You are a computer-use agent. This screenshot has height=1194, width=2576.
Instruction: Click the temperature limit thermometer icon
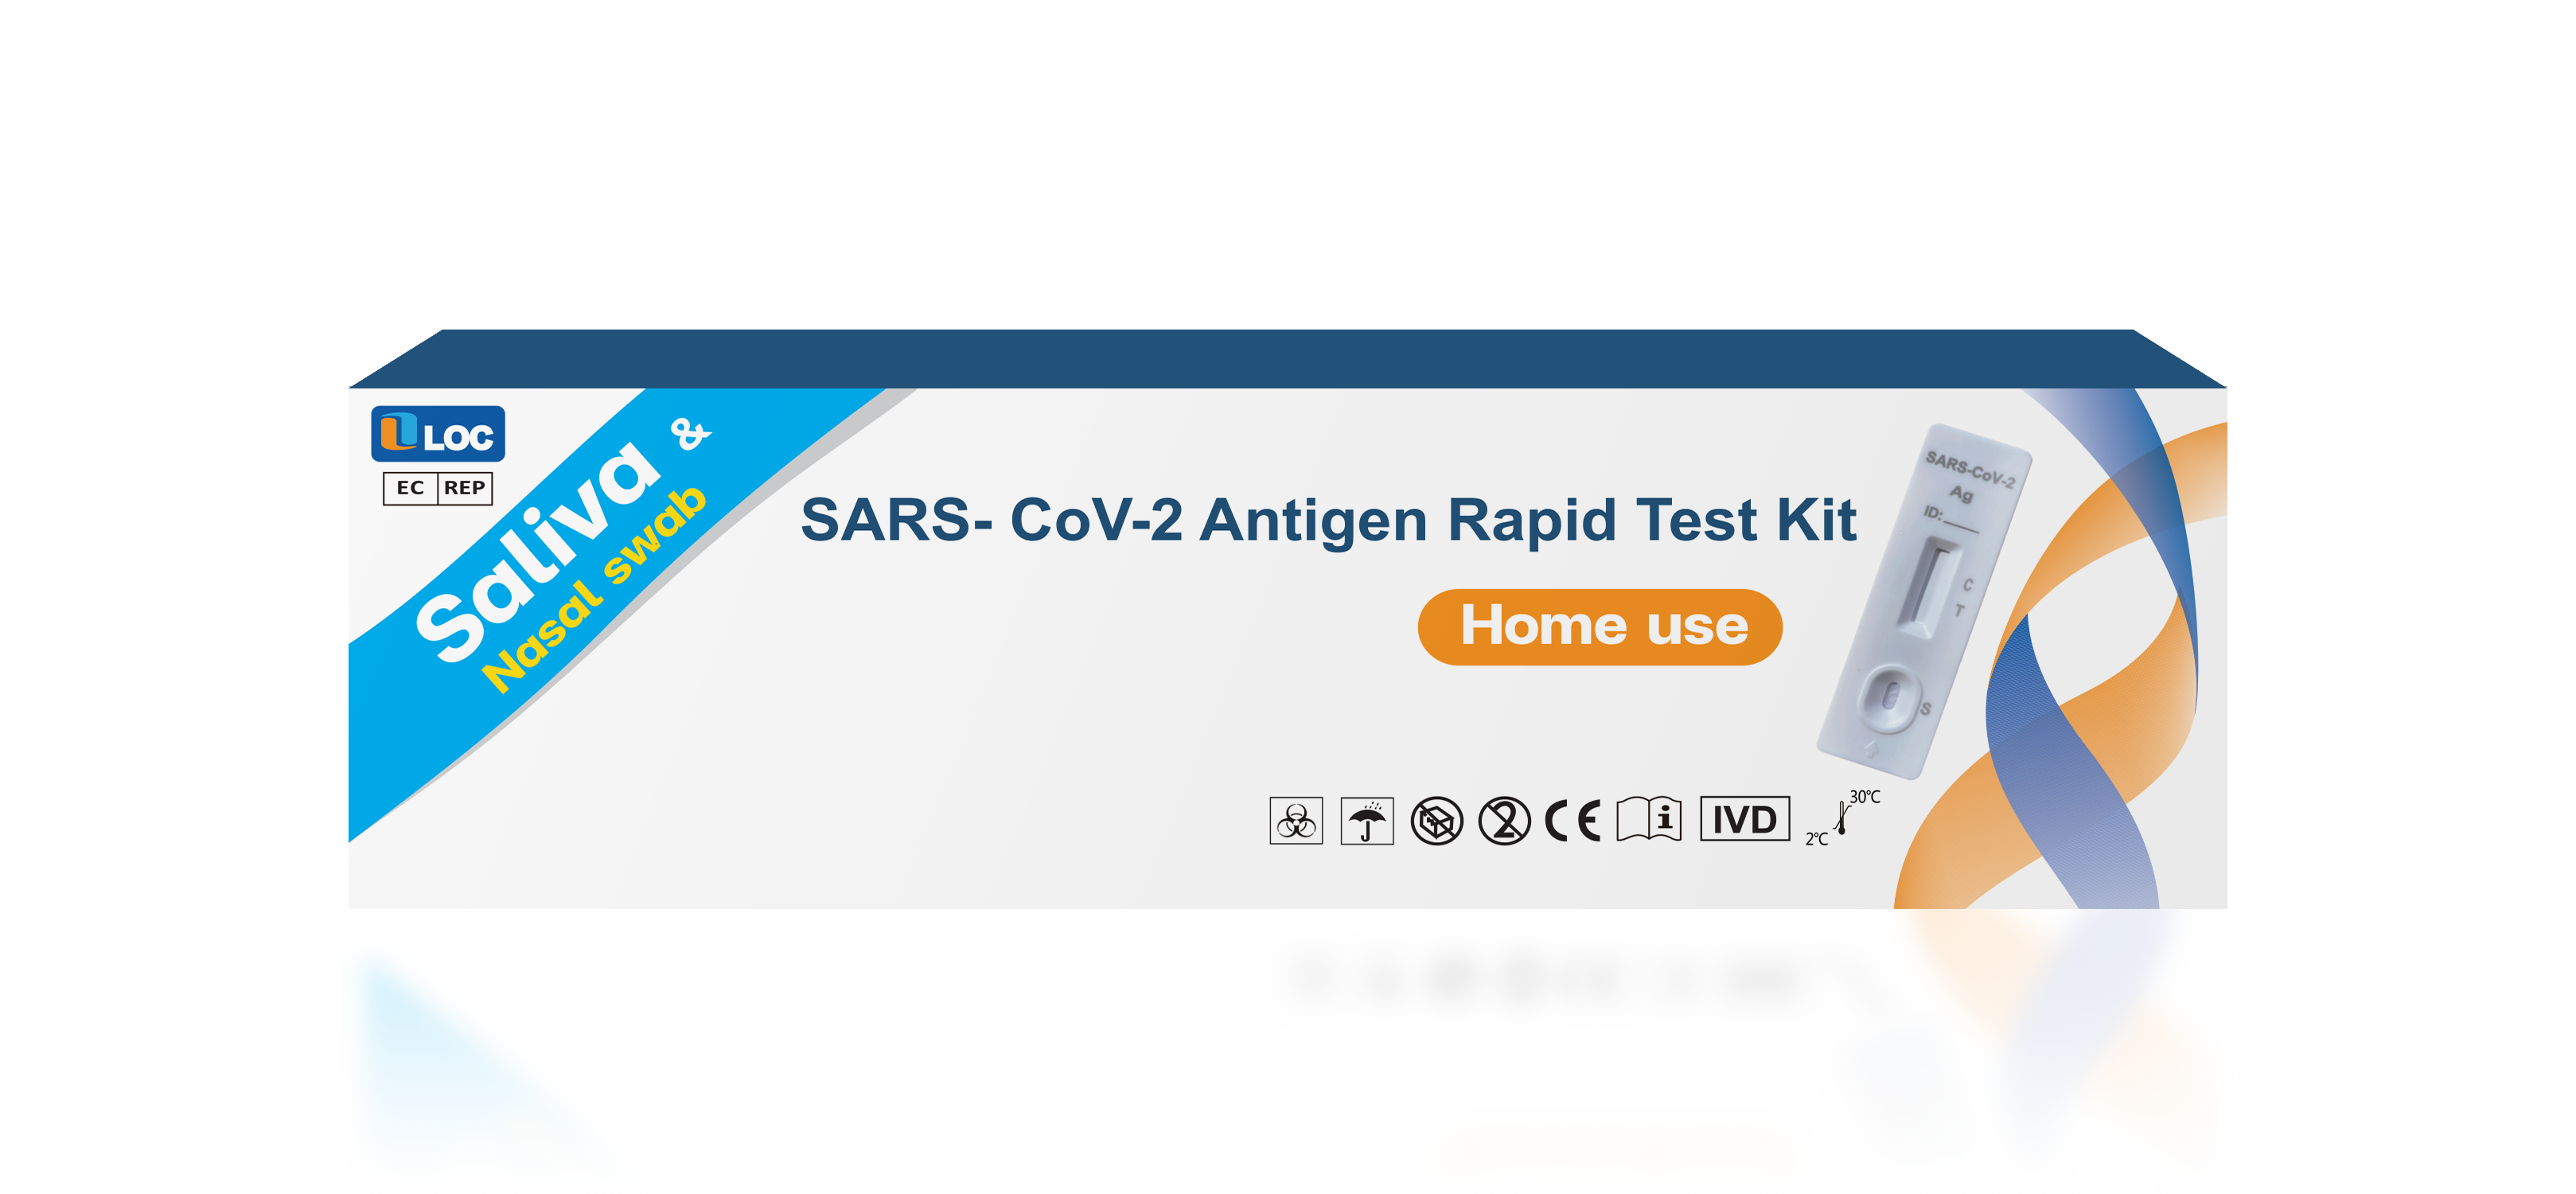[1843, 818]
